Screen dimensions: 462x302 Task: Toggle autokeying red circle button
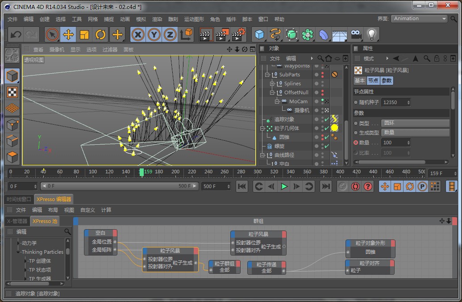click(x=355, y=186)
